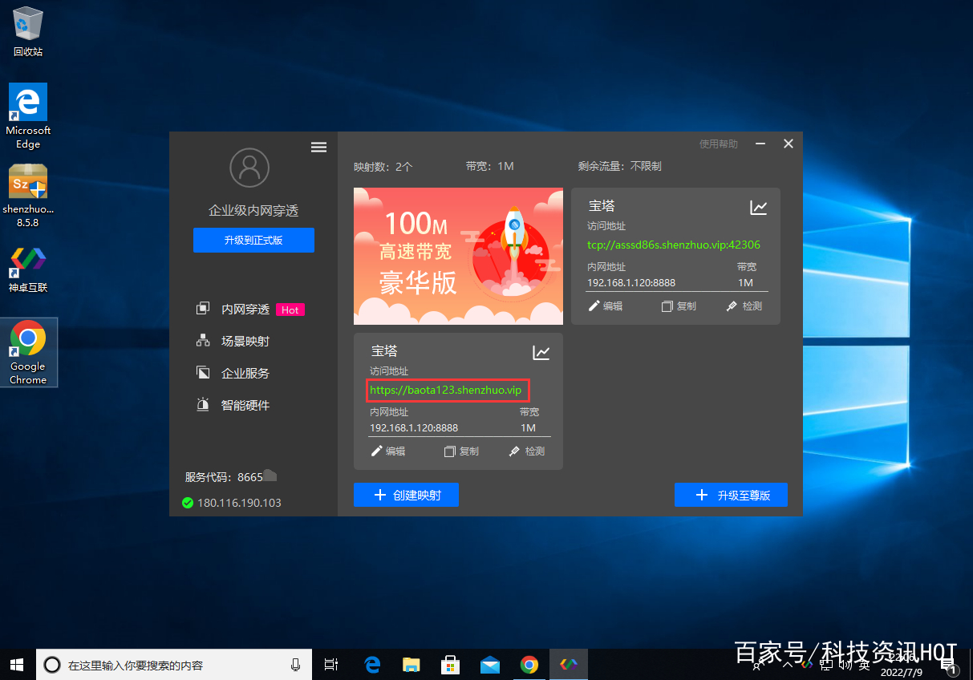The height and width of the screenshot is (680, 973).
Task: Open Task View on the taskbar
Action: coord(330,665)
